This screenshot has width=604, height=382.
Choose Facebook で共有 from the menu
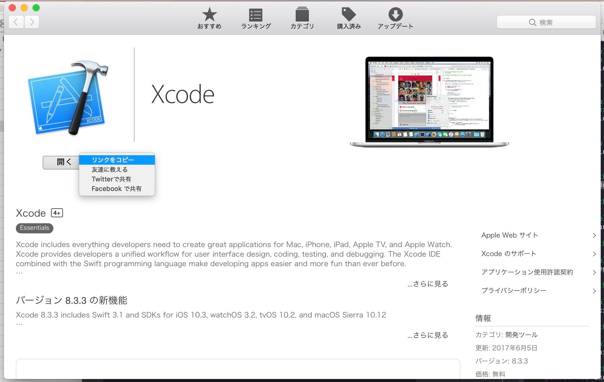pos(117,189)
